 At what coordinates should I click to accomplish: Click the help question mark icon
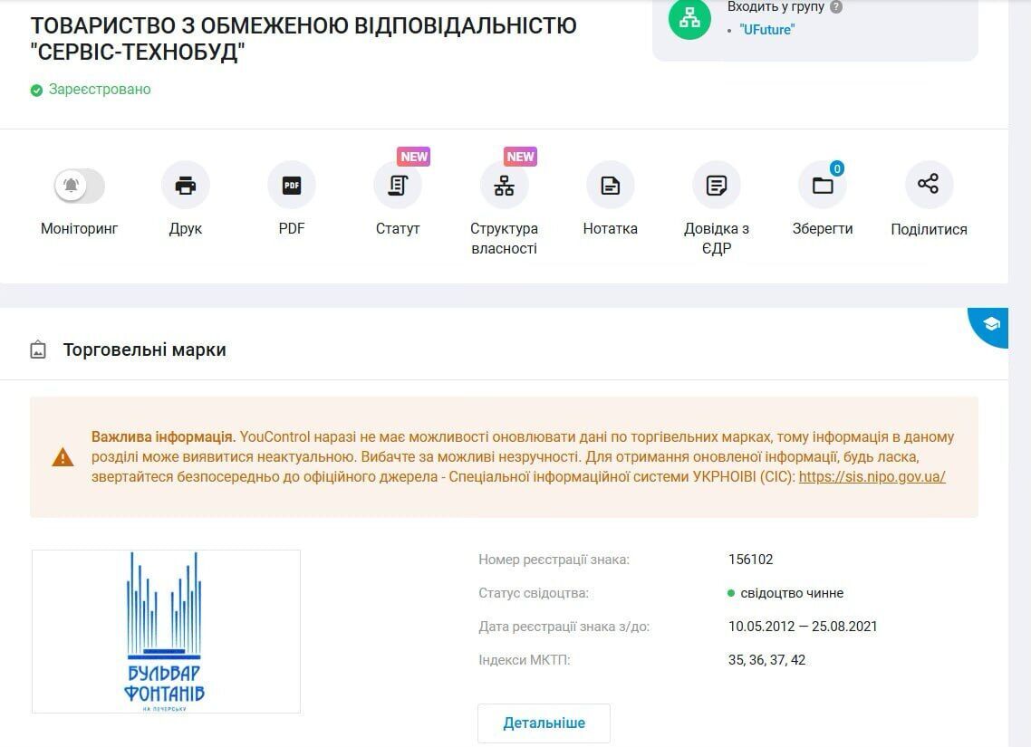coord(836,7)
